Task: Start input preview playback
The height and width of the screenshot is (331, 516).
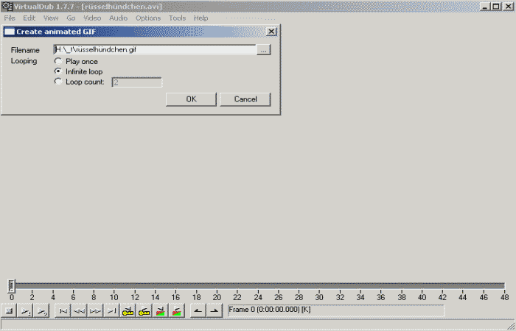Action: tap(26, 312)
